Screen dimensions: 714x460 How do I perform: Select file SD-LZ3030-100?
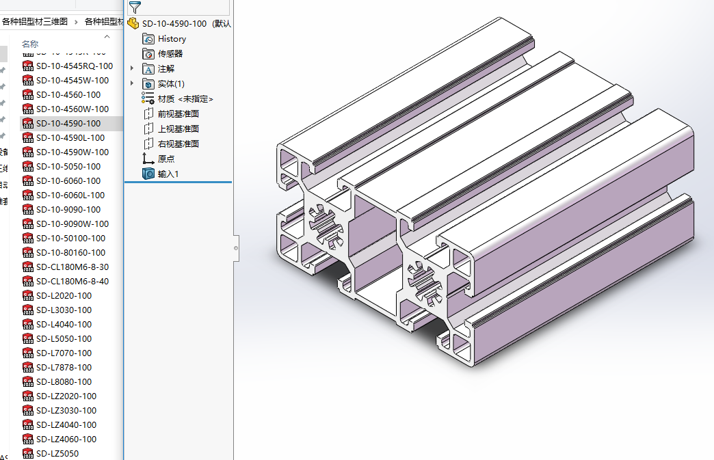[x=66, y=411]
